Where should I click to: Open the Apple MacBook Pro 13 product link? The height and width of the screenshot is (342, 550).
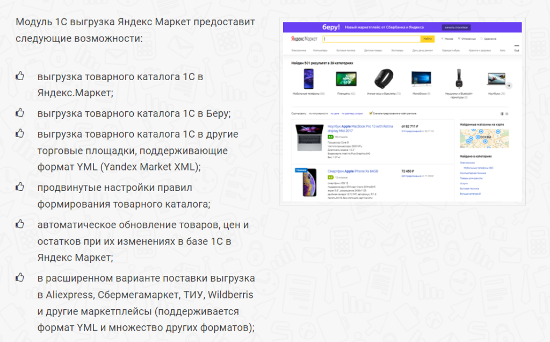pyautogui.click(x=359, y=127)
